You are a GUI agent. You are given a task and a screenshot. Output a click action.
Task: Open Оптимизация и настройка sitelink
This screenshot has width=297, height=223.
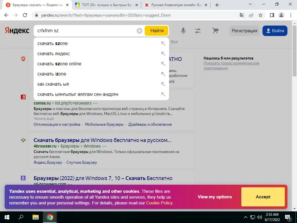pos(57,125)
